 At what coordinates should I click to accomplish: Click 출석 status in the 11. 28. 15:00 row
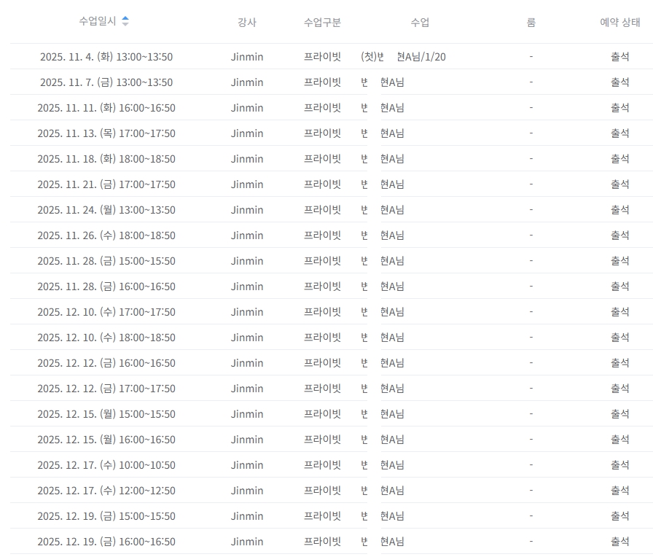[619, 261]
